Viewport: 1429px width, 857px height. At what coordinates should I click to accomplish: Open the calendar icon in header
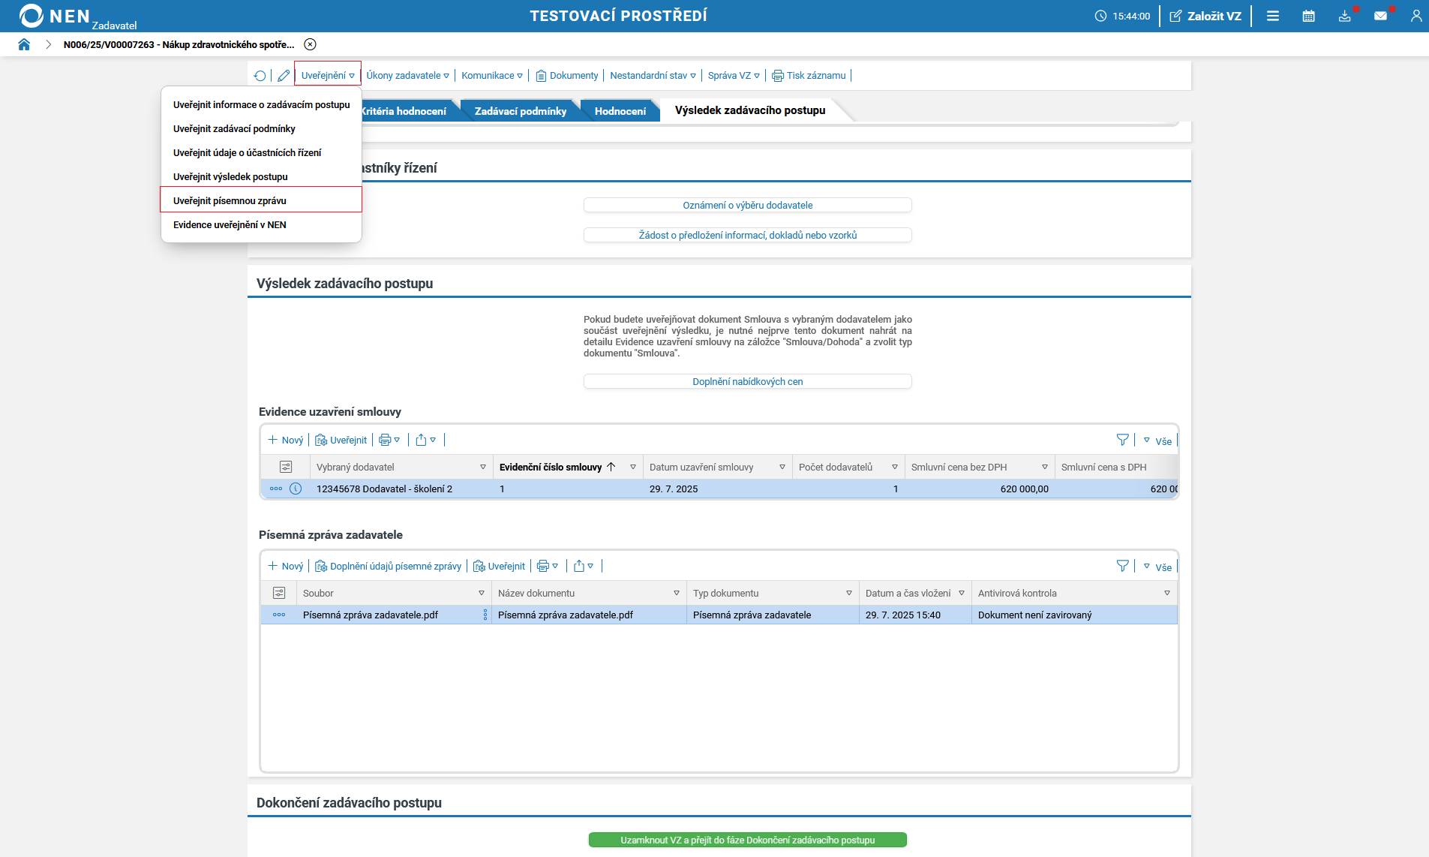point(1308,16)
